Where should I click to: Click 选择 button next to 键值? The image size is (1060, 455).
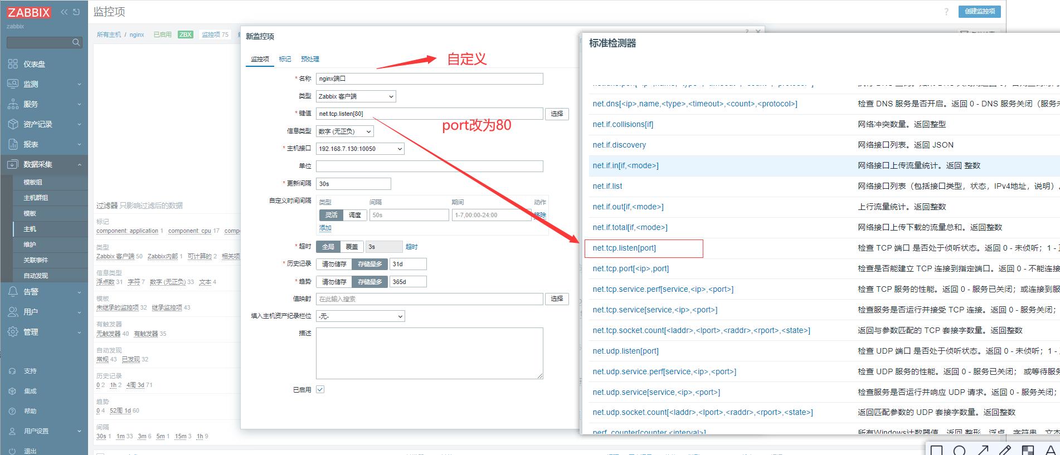click(x=557, y=114)
